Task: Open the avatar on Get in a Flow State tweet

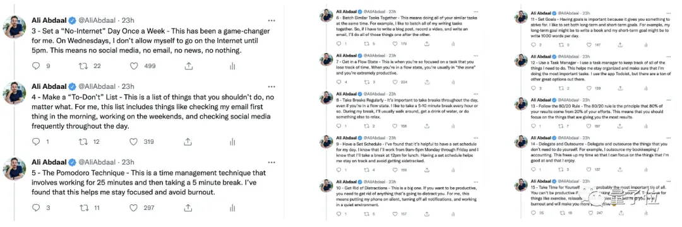Action: [x=326, y=59]
